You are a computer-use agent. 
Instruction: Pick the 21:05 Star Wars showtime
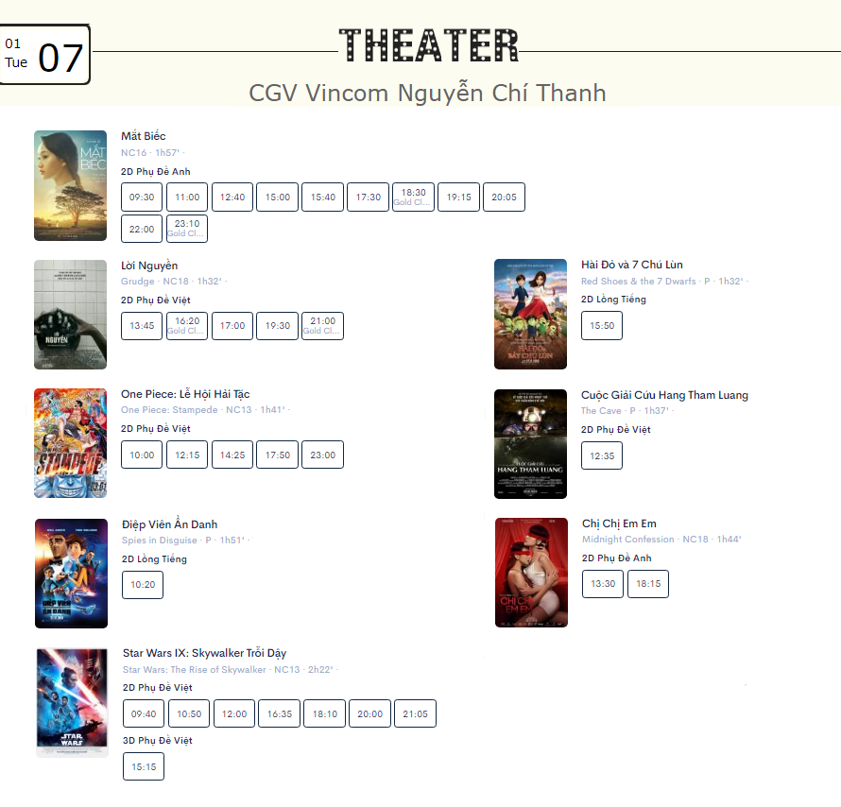click(x=415, y=713)
